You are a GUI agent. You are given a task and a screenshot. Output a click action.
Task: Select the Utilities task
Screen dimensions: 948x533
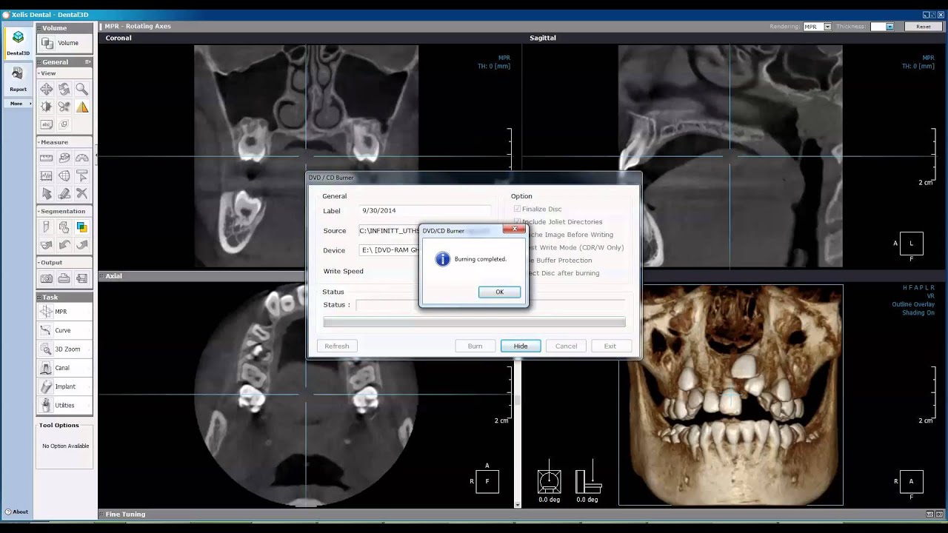coord(64,405)
